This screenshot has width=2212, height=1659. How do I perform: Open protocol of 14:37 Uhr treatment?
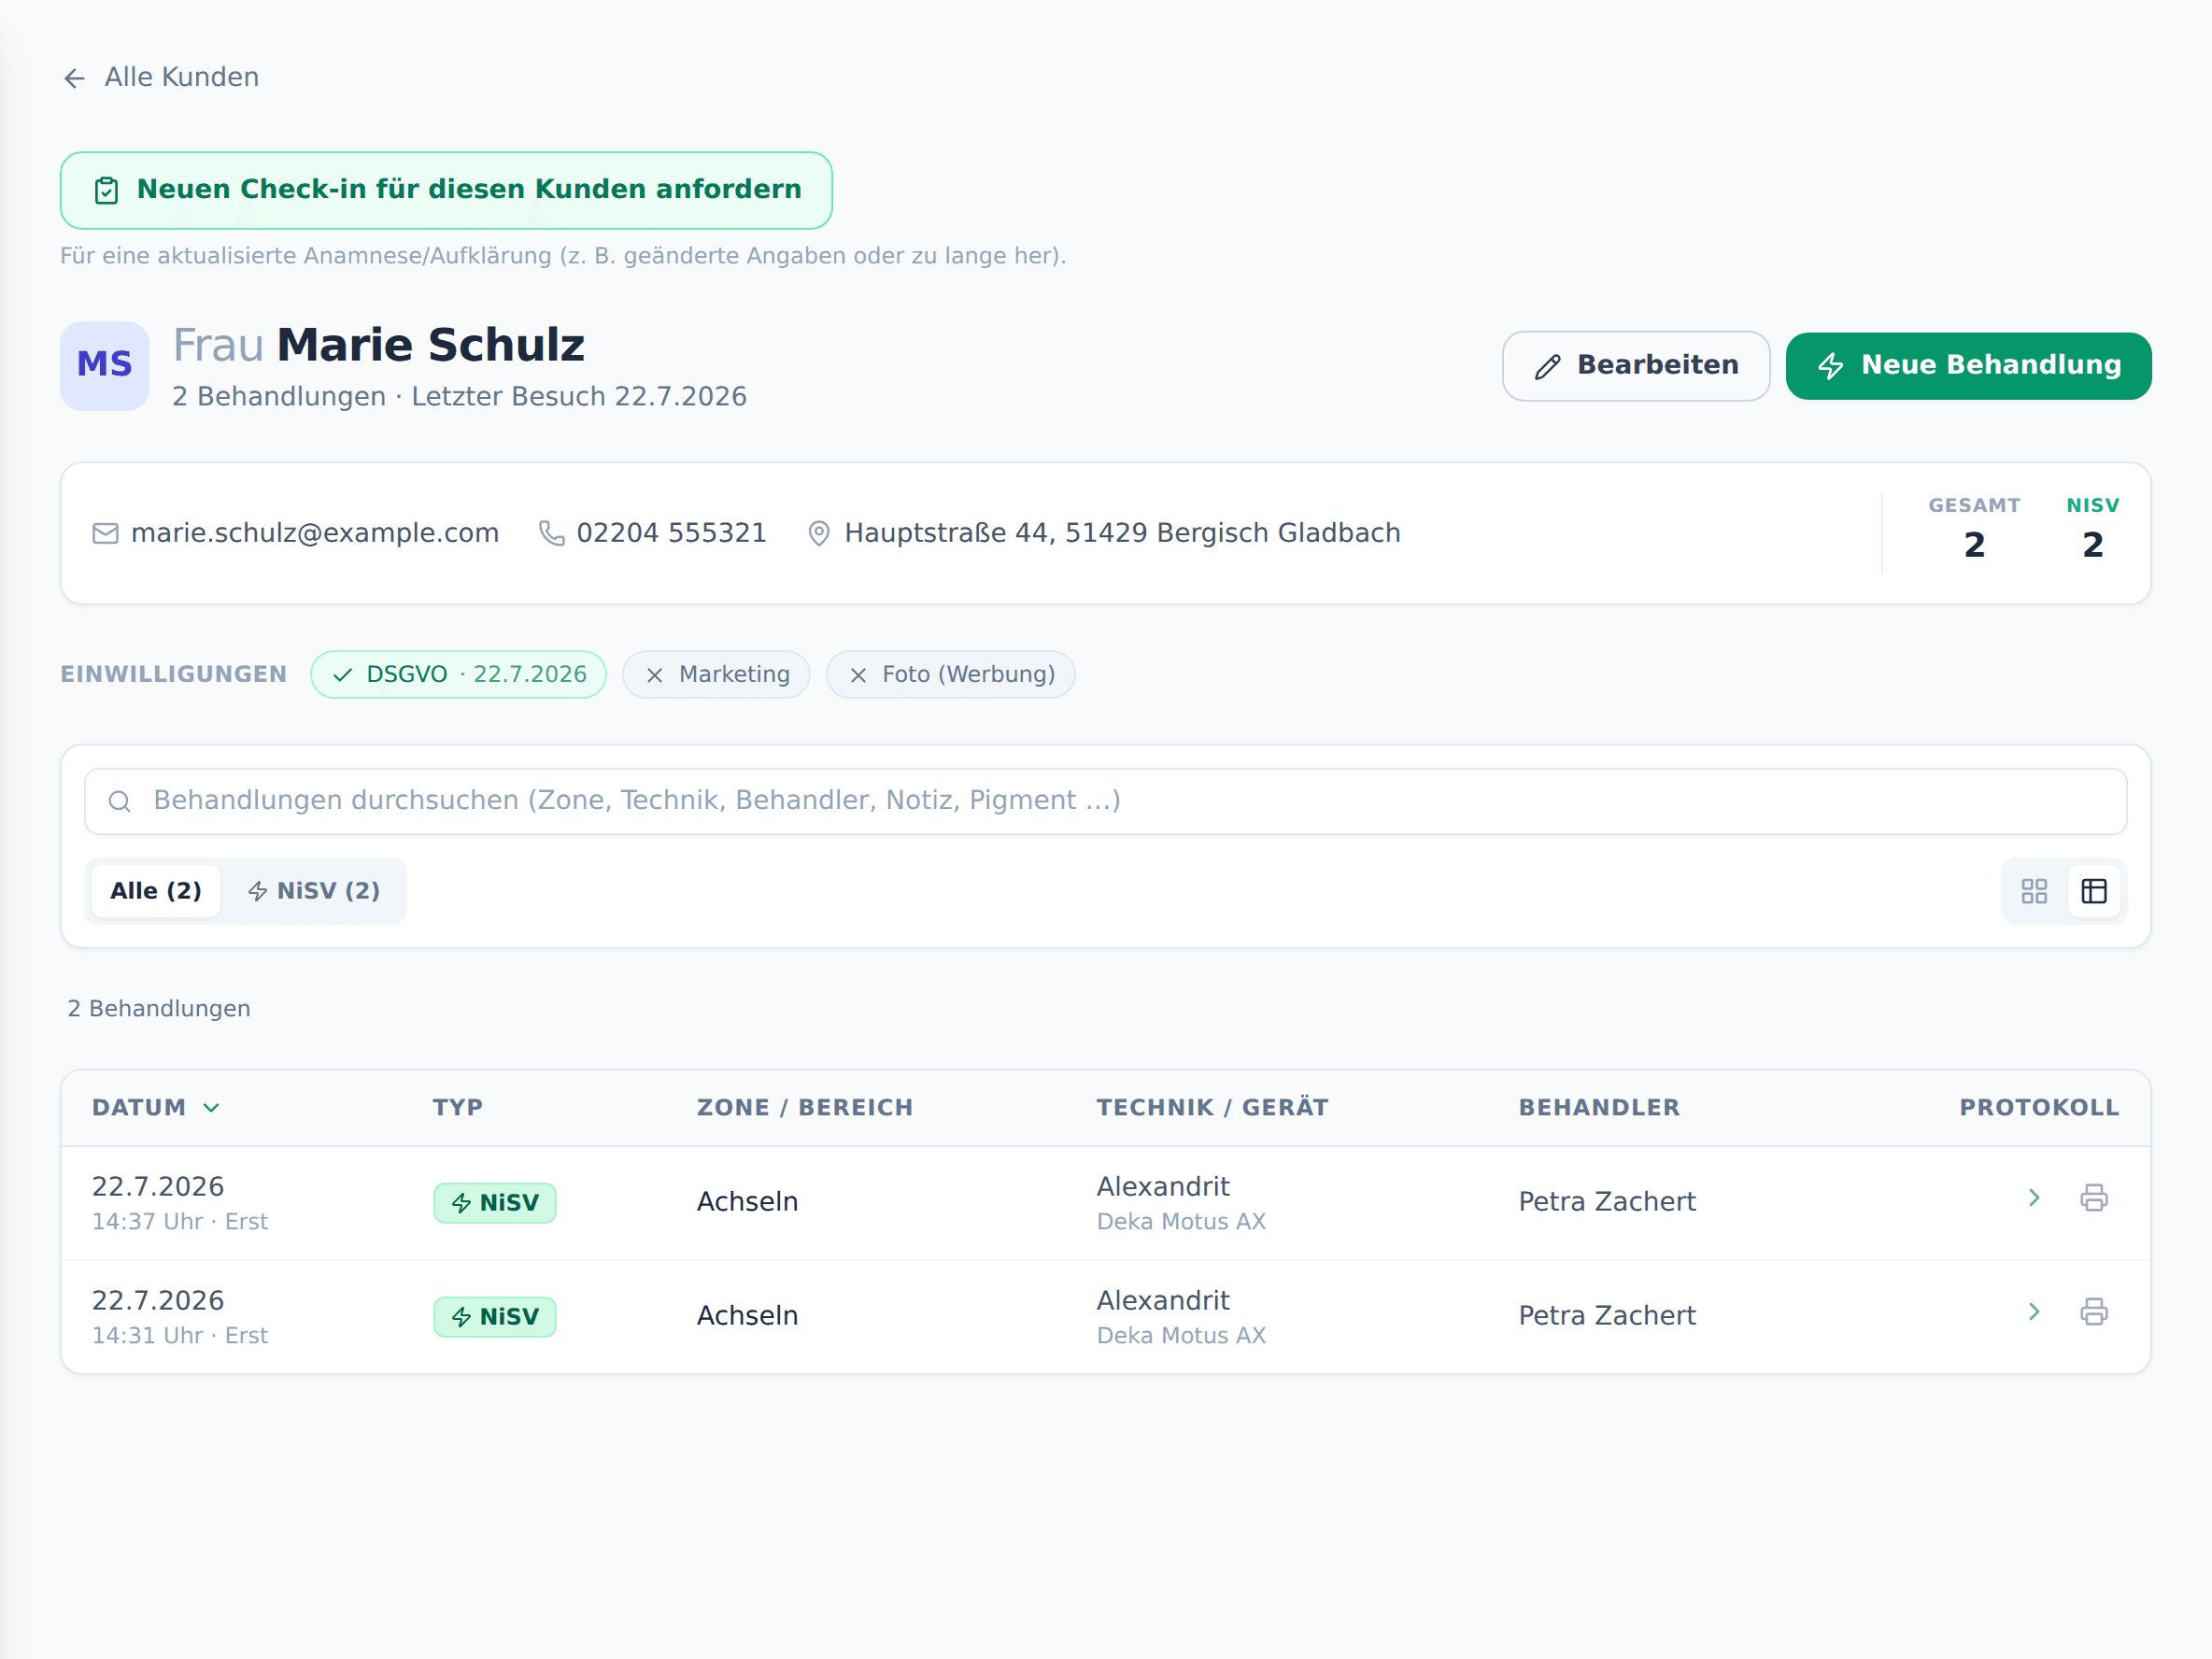[2033, 1198]
